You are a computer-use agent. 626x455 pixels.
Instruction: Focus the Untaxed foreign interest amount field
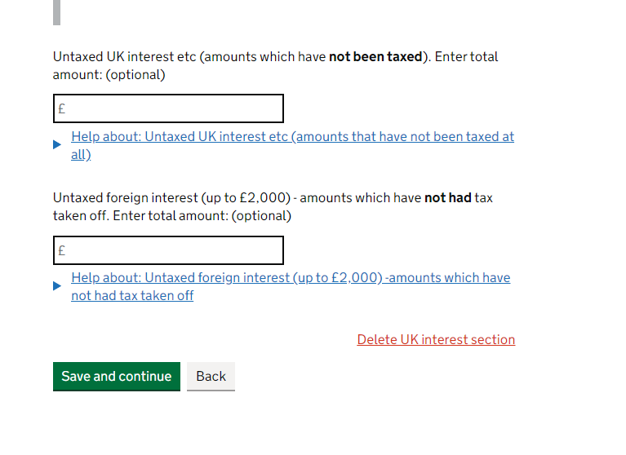tap(168, 250)
